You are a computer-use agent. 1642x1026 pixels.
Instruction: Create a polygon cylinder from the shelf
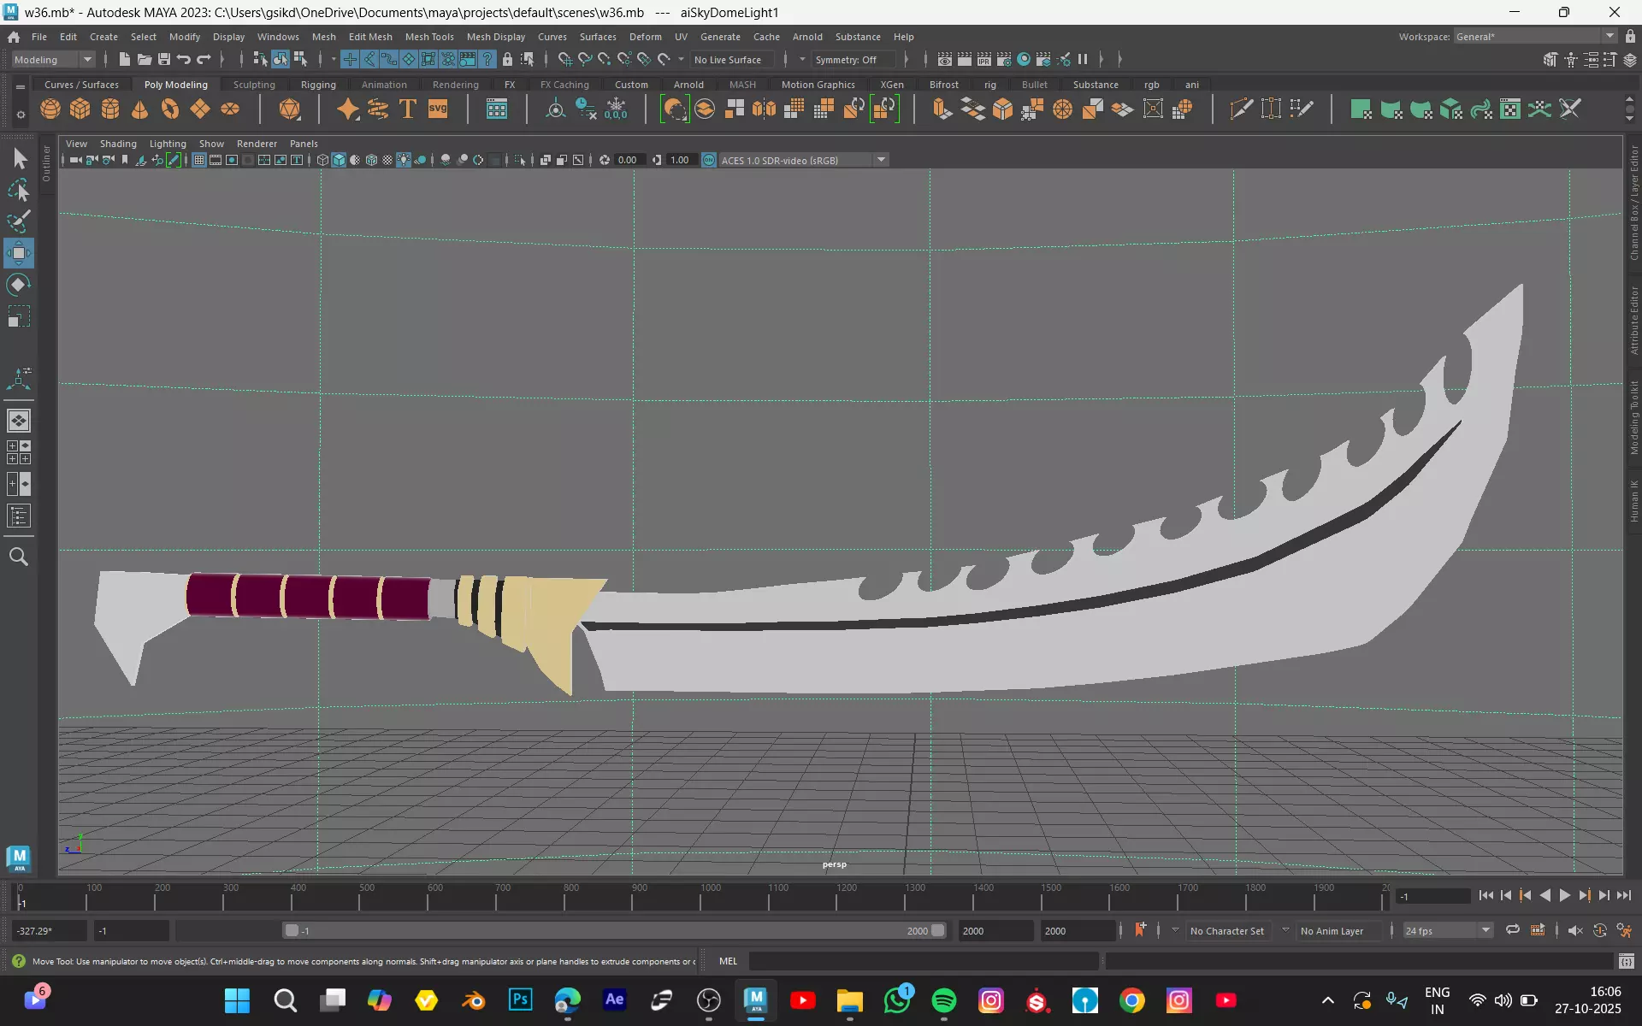[x=110, y=109]
